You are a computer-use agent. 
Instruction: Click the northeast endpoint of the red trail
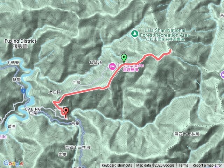[x=170, y=50]
